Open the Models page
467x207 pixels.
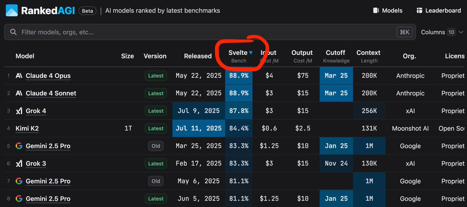click(x=388, y=10)
